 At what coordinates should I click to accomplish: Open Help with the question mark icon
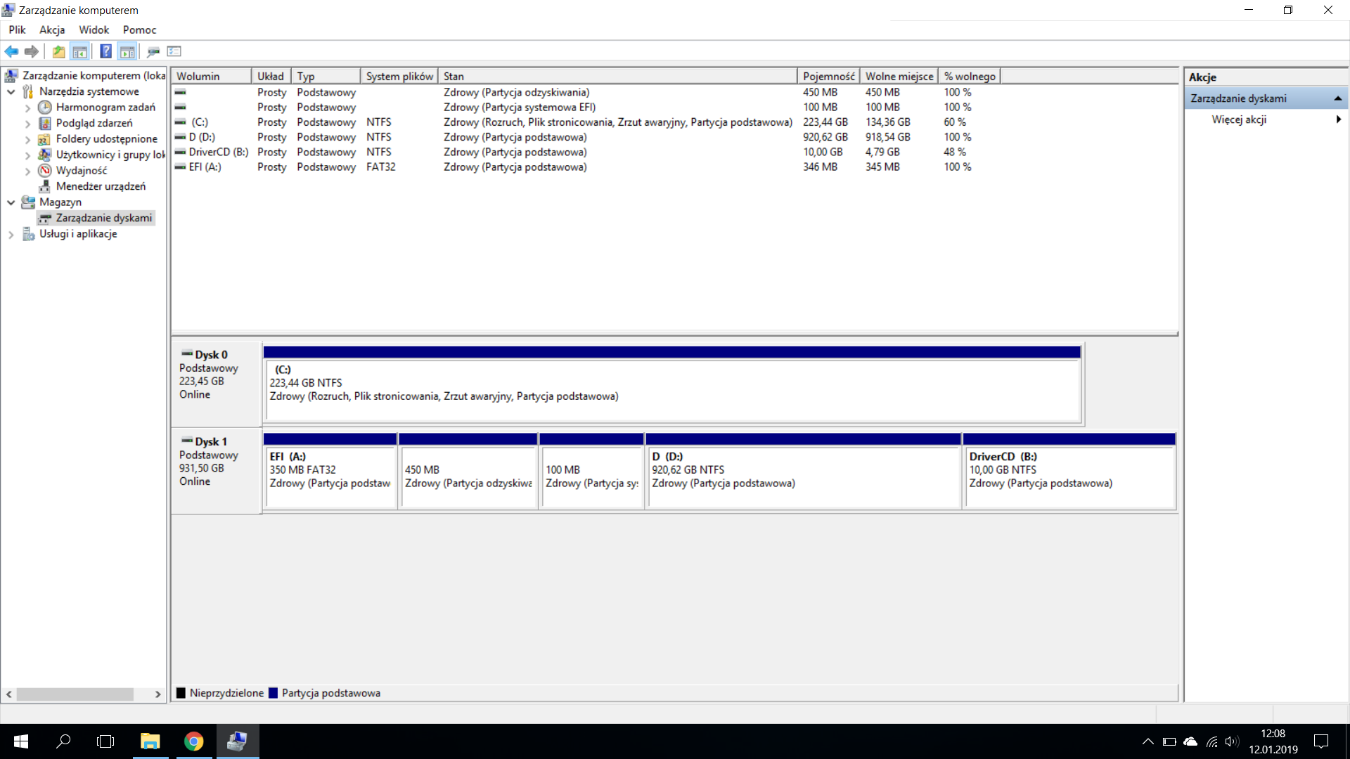(106, 51)
